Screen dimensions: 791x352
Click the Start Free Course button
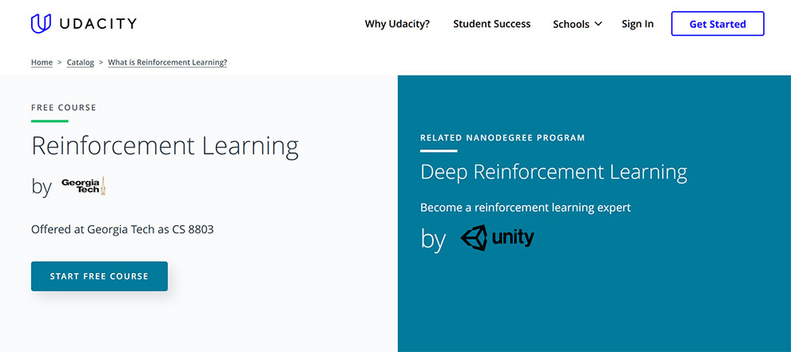(99, 276)
